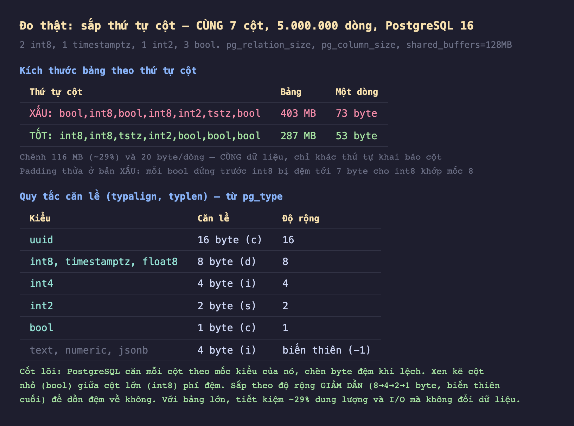Click the "1 byte (c)" alignment cell
The width and height of the screenshot is (574, 426).
click(x=227, y=328)
